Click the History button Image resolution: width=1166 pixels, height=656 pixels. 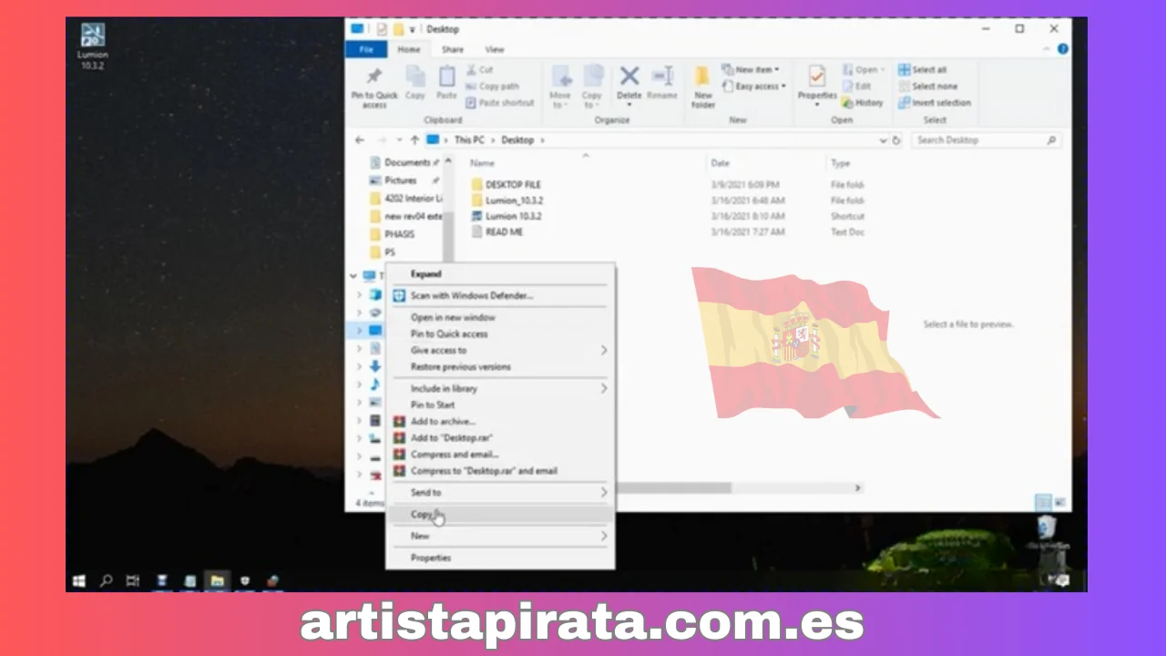[863, 103]
